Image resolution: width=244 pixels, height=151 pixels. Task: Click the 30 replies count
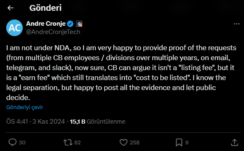click(22, 142)
